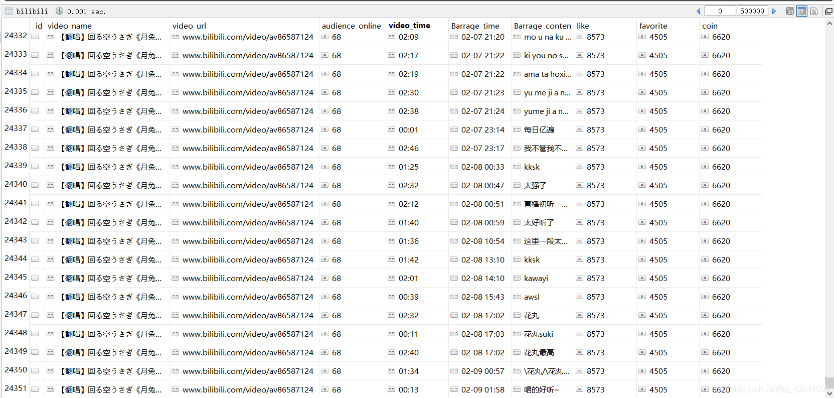The image size is (834, 398).
Task: Select Barrage time cell 02-08 13:10
Action: [483, 260]
